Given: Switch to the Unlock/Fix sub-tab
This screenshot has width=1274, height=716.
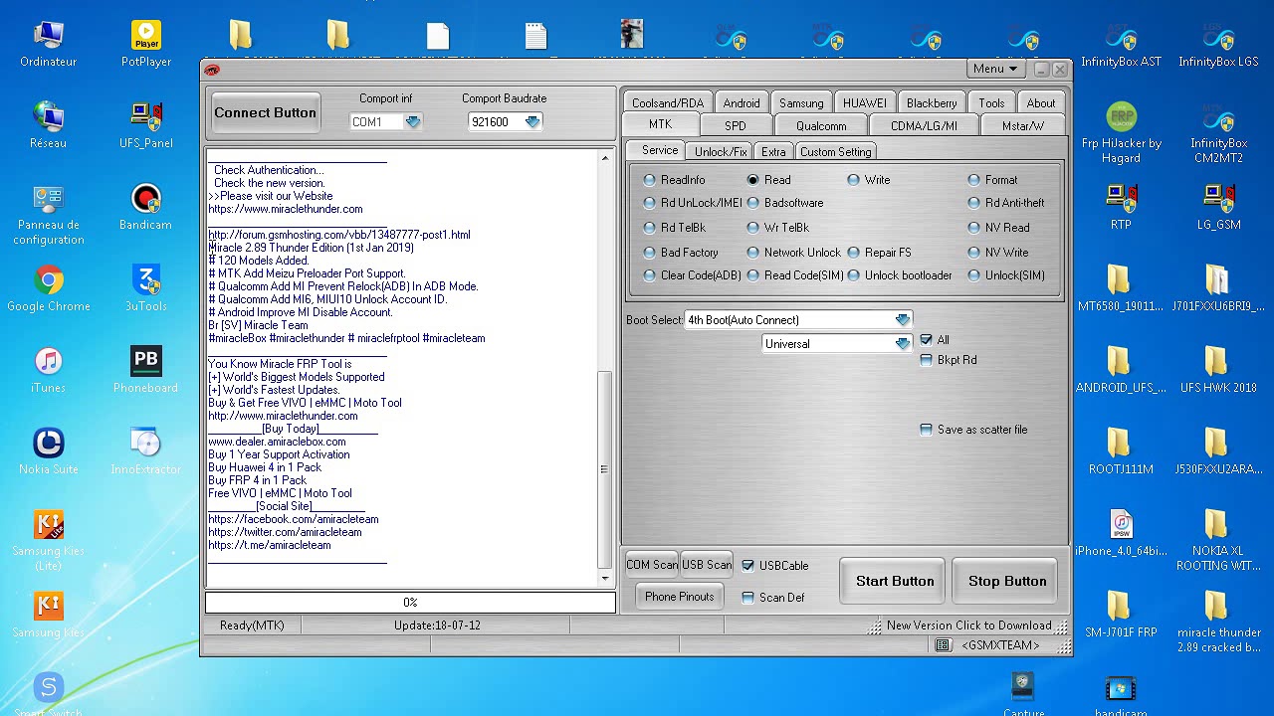Looking at the screenshot, I should (721, 152).
